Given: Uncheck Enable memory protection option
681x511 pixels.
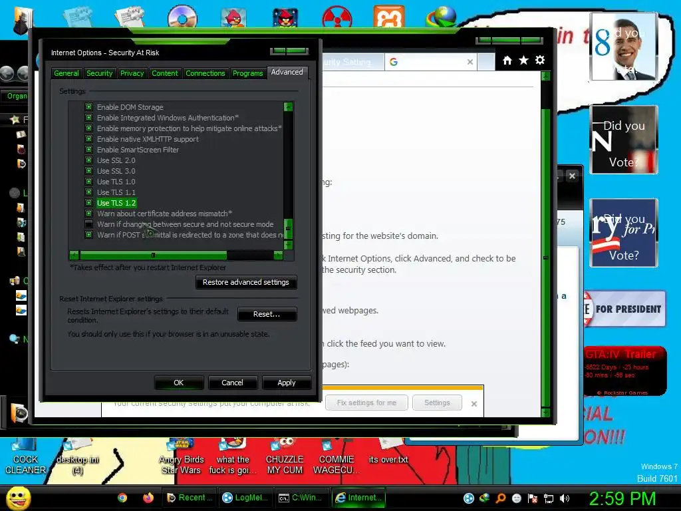Looking at the screenshot, I should (88, 128).
